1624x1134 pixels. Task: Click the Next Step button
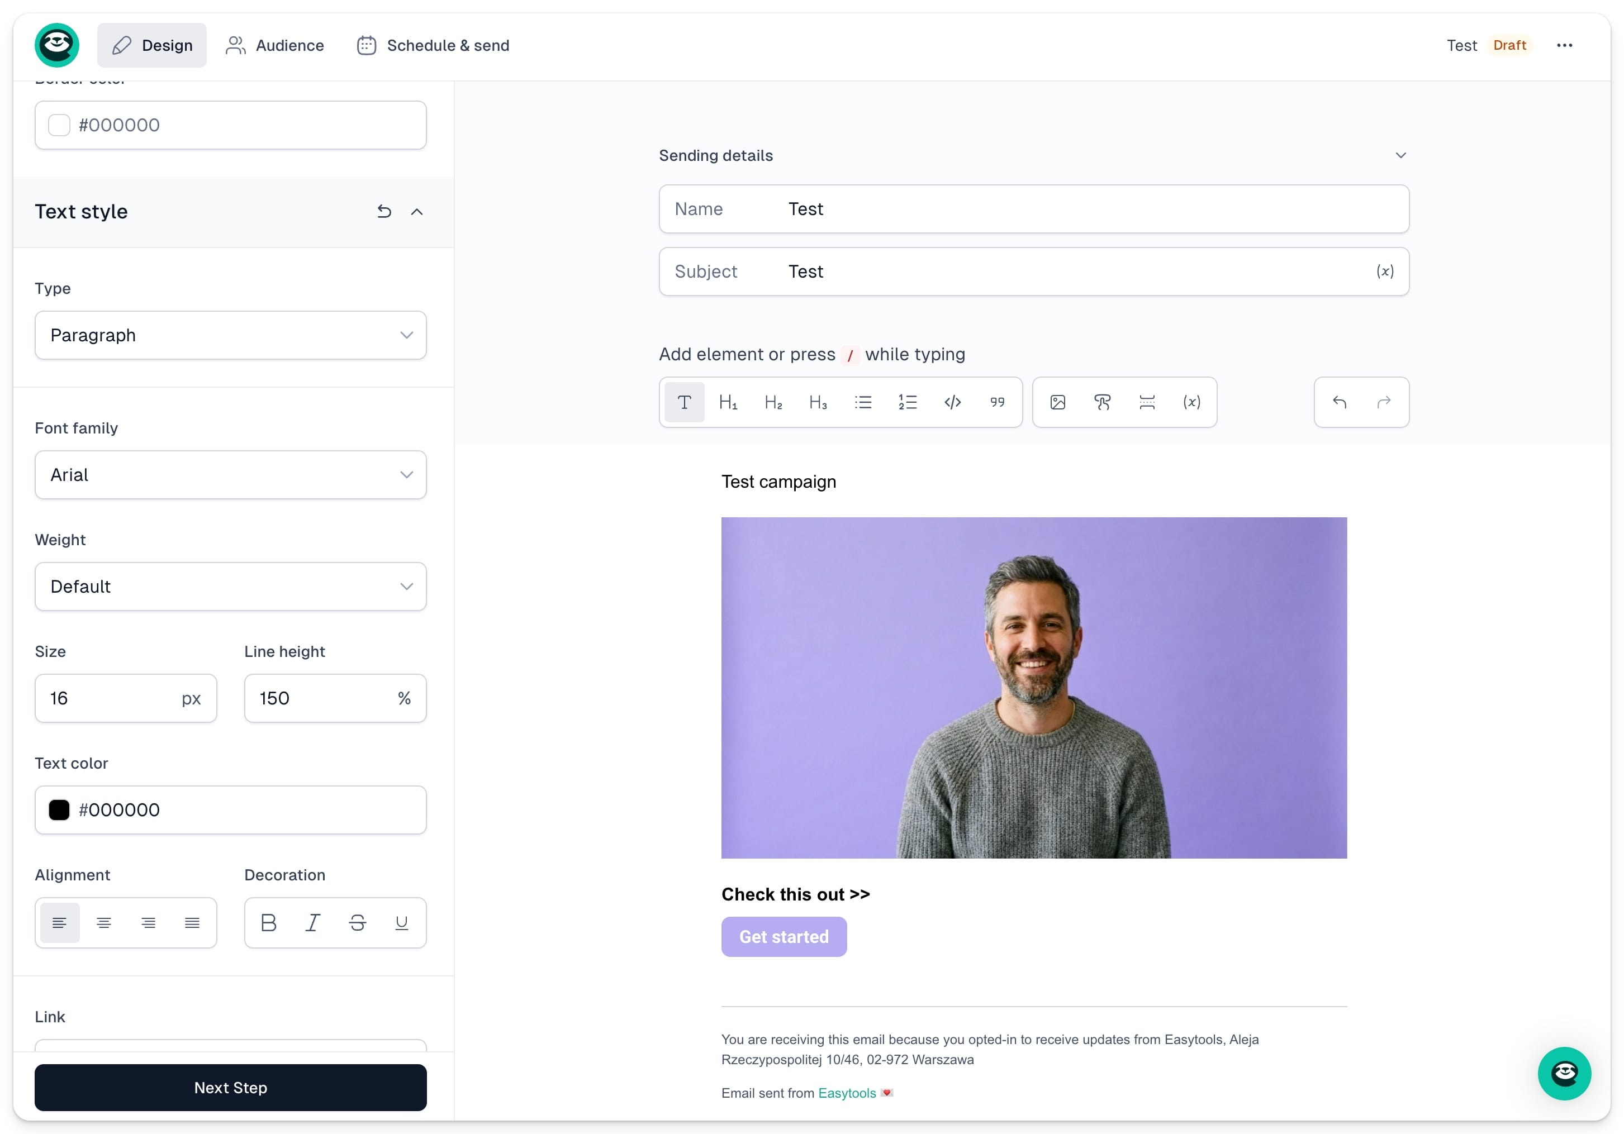click(x=231, y=1087)
